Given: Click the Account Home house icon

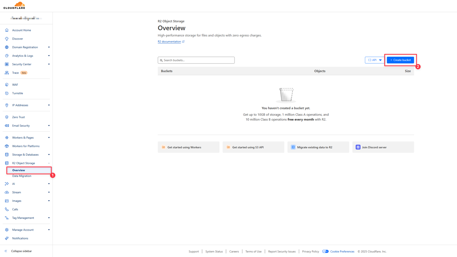Looking at the screenshot, I should pos(7,30).
